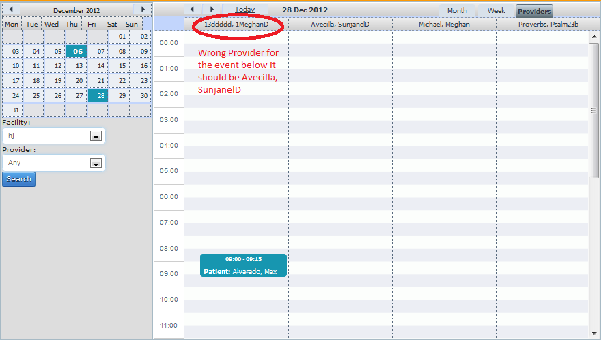Select December 26 in mini calendar
601x342 pixels.
55,95
